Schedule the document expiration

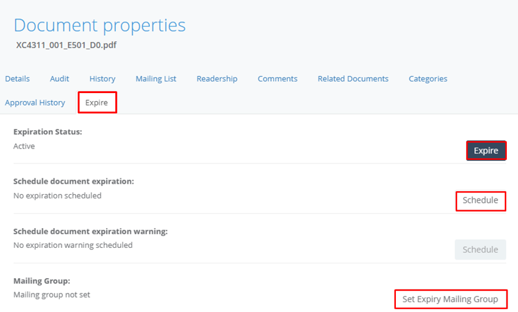(480, 200)
